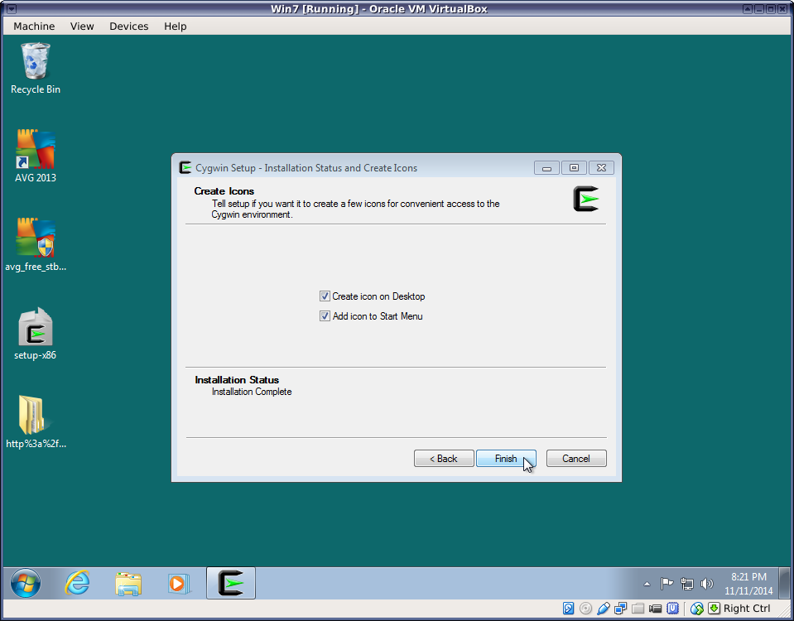The width and height of the screenshot is (794, 621).
Task: Uncheck Create icon on Desktop
Action: 325,296
